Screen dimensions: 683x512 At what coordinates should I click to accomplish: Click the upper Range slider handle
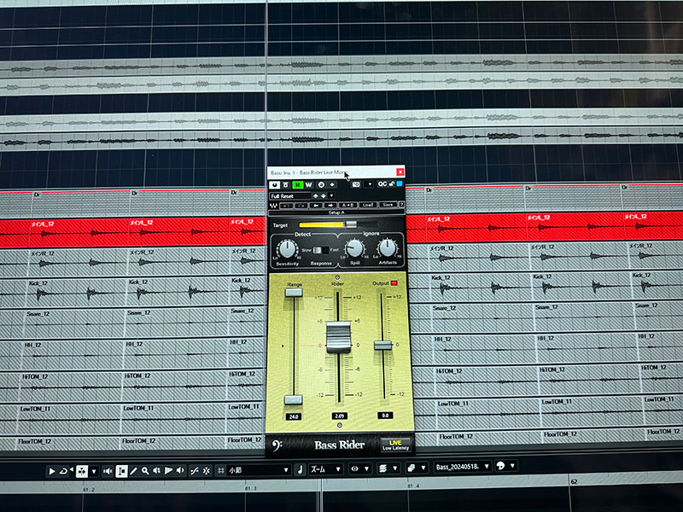pyautogui.click(x=294, y=292)
